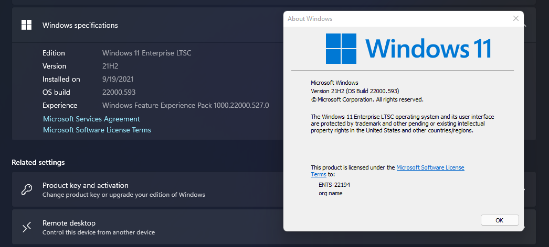Click the OS build label

tap(56, 93)
